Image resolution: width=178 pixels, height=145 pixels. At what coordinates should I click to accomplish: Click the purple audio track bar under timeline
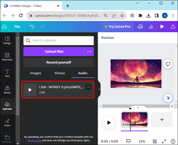click(x=135, y=131)
